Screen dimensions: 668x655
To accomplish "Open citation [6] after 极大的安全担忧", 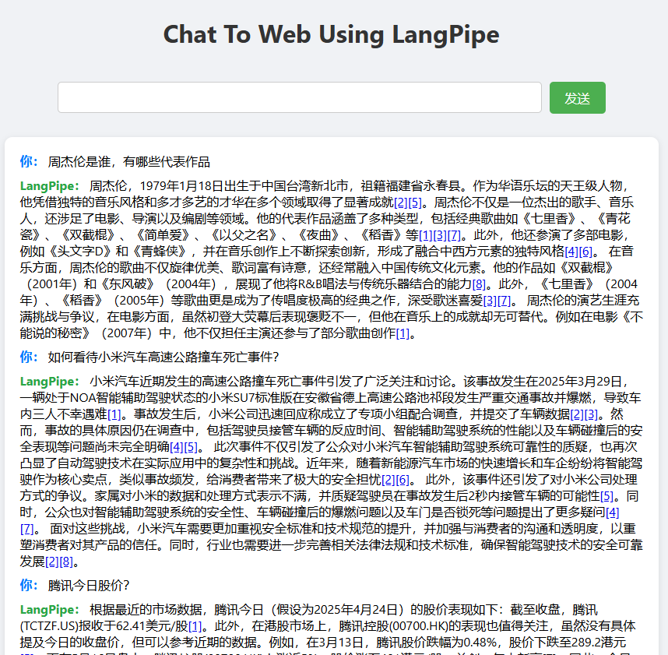I will click(403, 480).
